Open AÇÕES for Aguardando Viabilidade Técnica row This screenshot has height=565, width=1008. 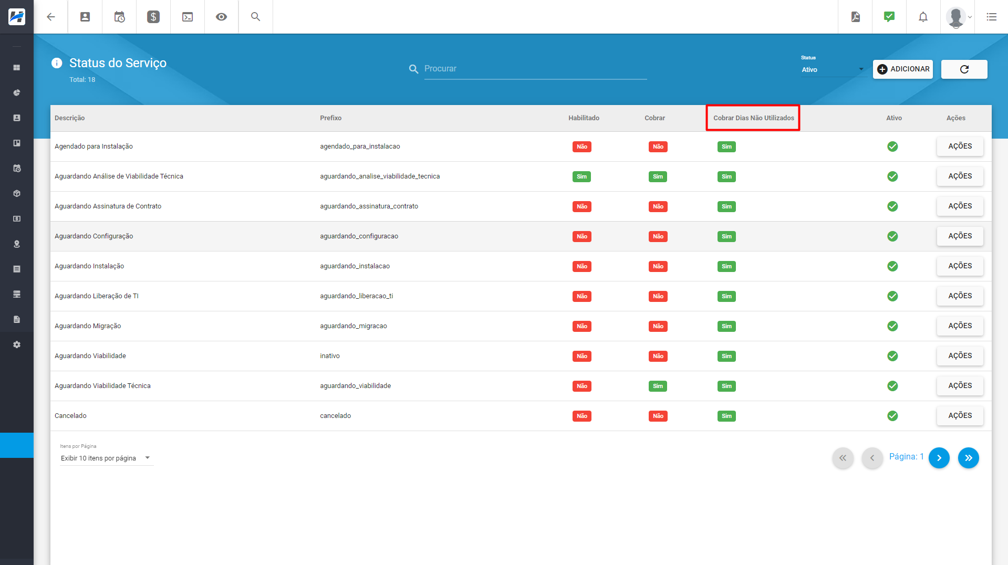[960, 386]
